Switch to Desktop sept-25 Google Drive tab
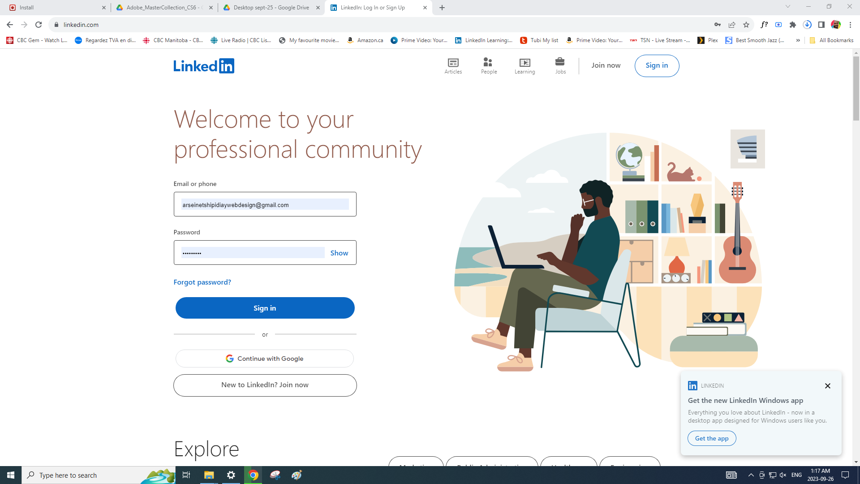860x484 pixels. [271, 8]
